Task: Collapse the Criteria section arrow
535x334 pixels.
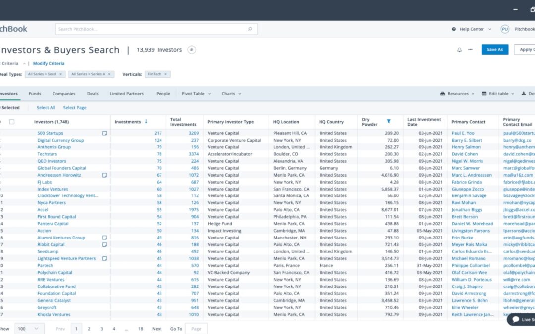Action: pyautogui.click(x=24, y=64)
